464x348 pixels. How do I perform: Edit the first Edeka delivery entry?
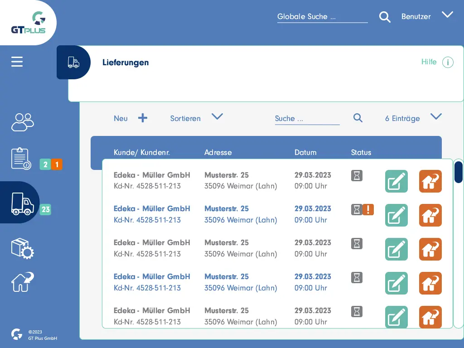[x=396, y=181]
